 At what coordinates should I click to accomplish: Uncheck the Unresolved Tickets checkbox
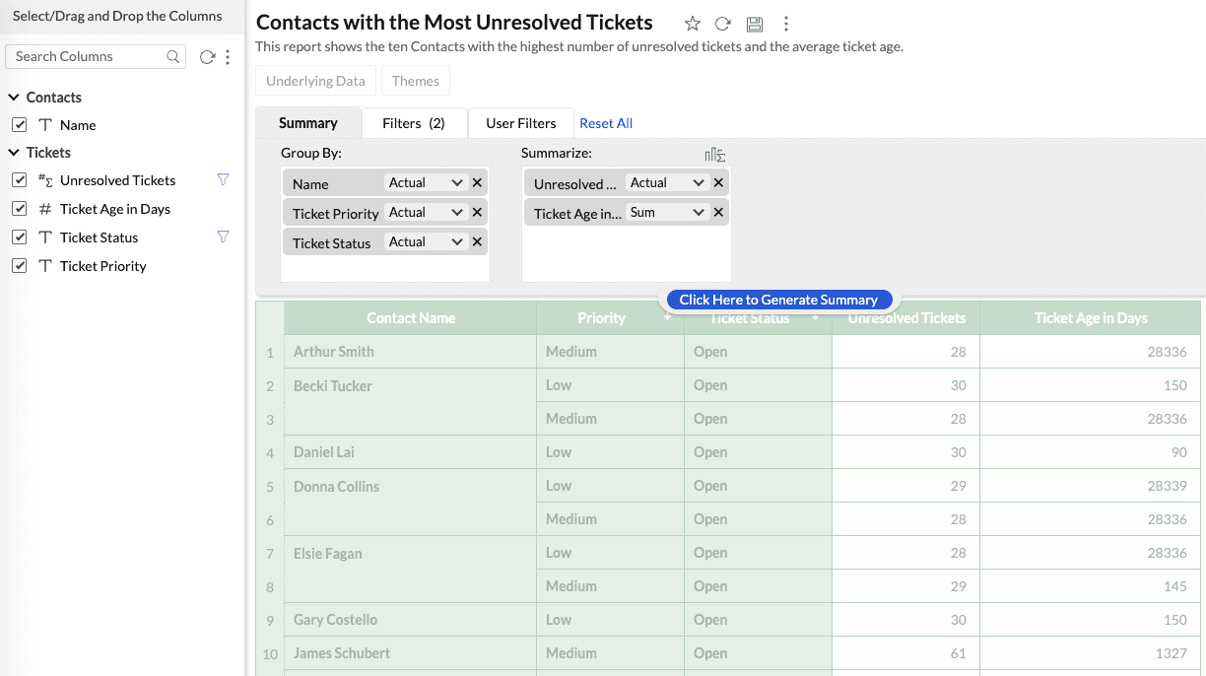pyautogui.click(x=19, y=180)
